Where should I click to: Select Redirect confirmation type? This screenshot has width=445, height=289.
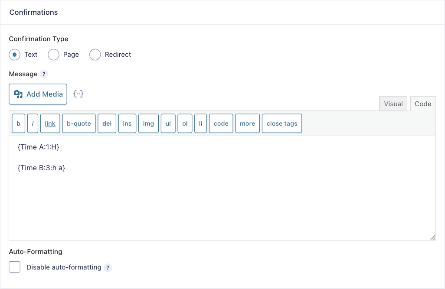coord(95,55)
